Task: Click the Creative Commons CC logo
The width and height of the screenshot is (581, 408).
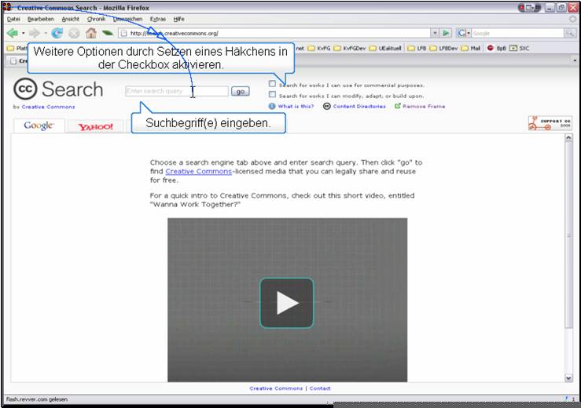Action: (25, 89)
